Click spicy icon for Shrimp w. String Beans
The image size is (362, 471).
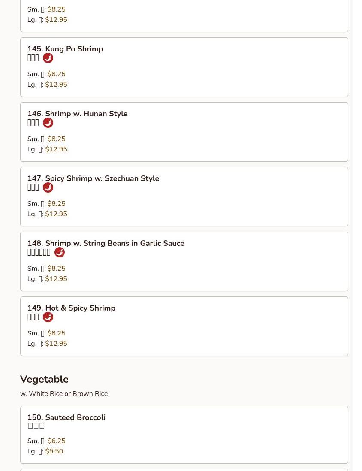coord(60,252)
